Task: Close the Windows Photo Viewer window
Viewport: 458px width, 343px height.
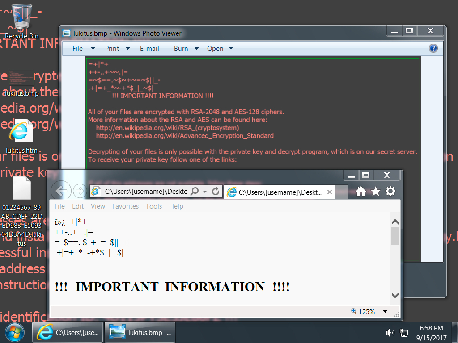Action: click(431, 31)
